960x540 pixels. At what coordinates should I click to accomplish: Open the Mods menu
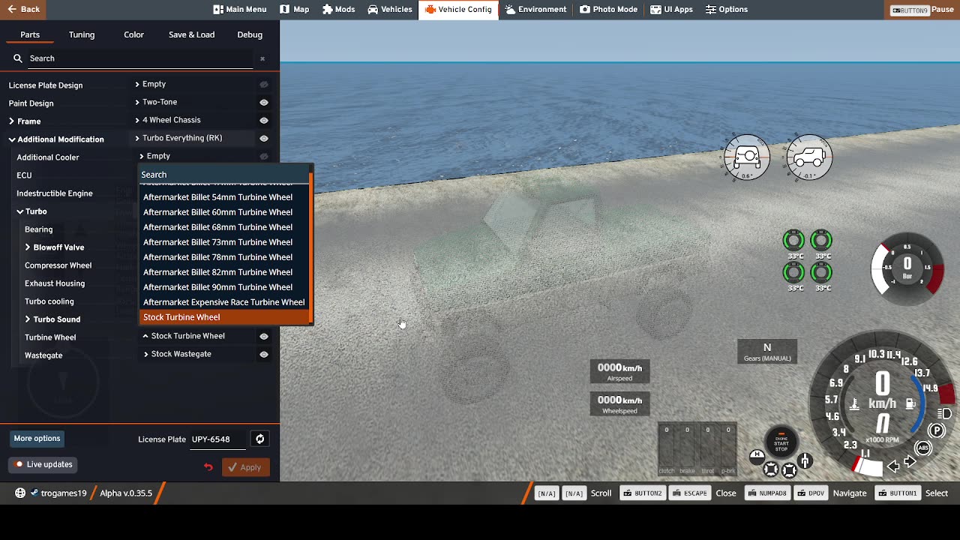(338, 9)
